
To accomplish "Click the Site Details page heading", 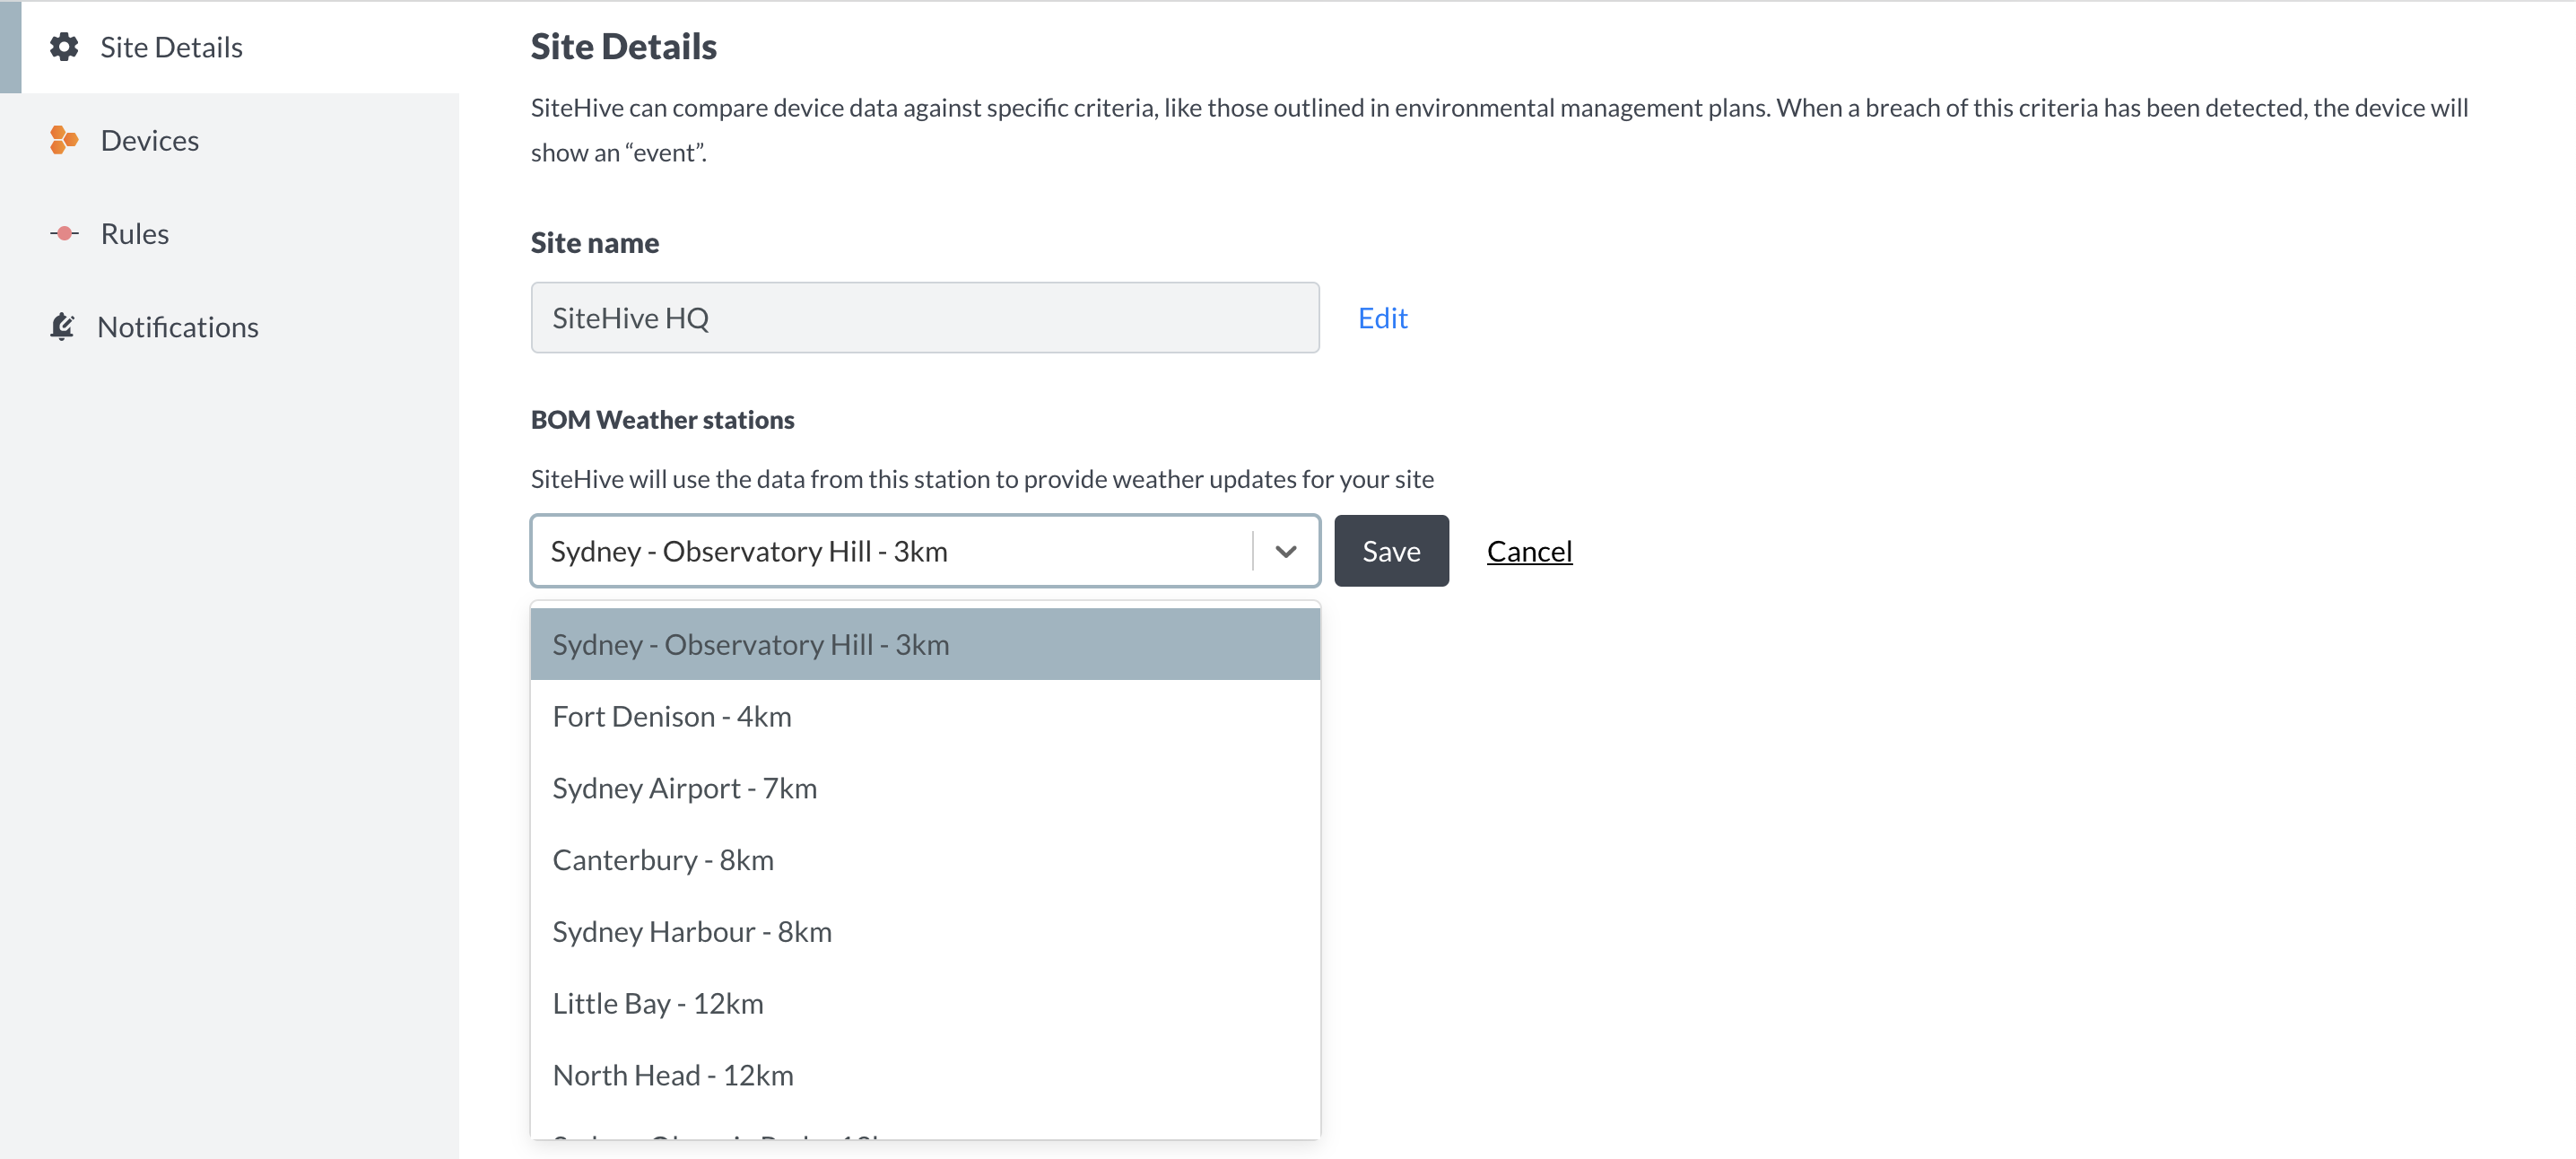I will coord(623,47).
